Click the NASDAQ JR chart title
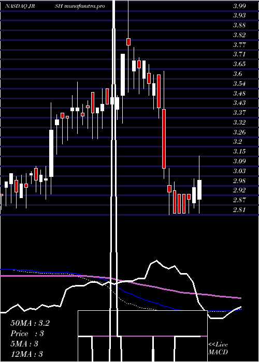 [x=20, y=6]
